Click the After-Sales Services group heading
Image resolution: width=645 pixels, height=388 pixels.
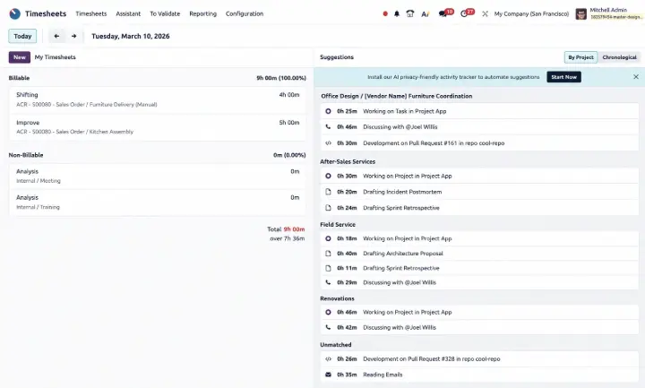point(348,161)
